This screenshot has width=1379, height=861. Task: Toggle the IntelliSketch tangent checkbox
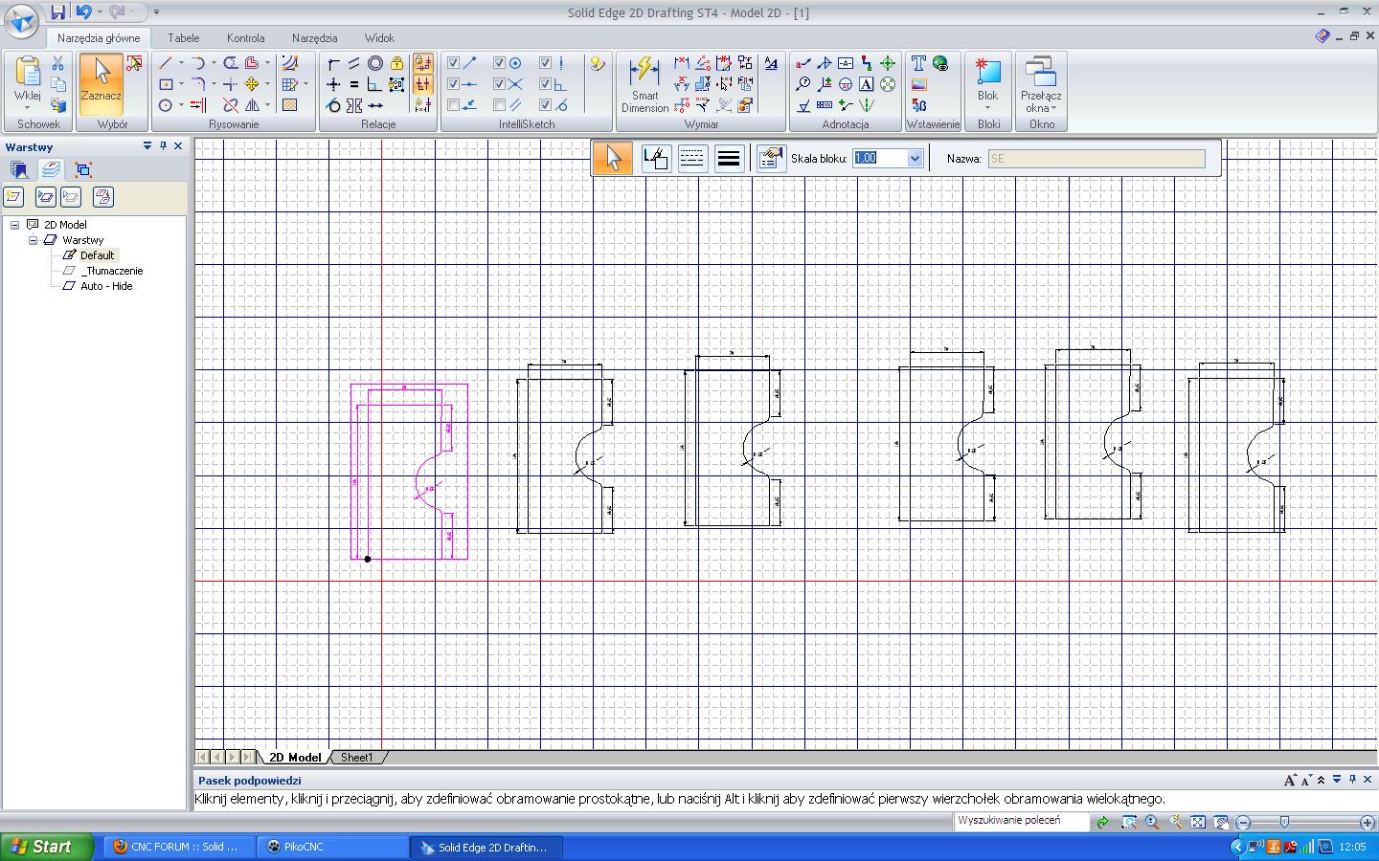(x=545, y=105)
